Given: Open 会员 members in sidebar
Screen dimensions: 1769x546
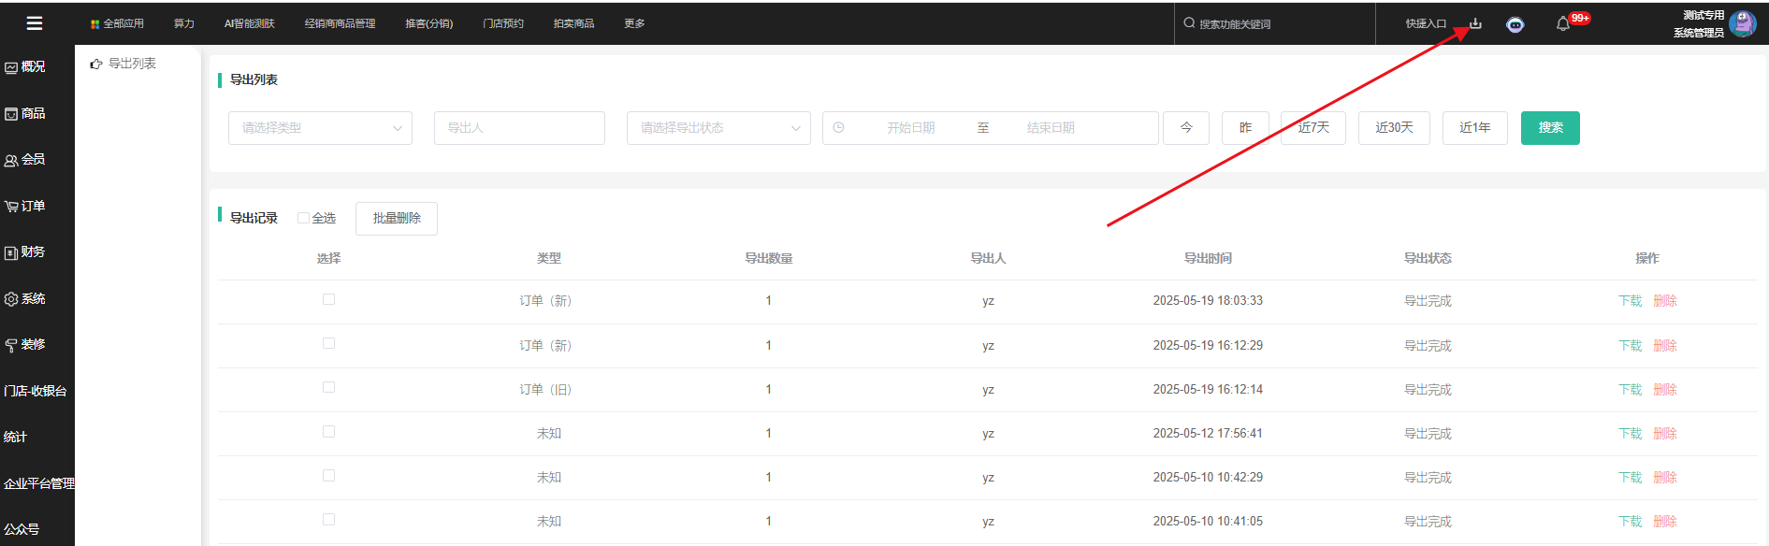Looking at the screenshot, I should coord(25,160).
